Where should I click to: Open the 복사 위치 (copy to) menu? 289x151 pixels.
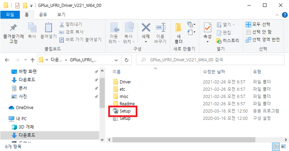pyautogui.click(x=129, y=33)
